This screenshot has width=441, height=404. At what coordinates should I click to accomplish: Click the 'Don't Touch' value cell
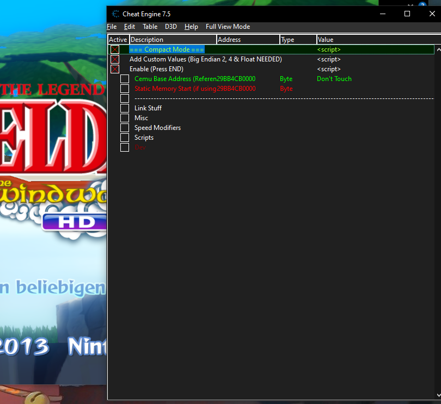[334, 79]
